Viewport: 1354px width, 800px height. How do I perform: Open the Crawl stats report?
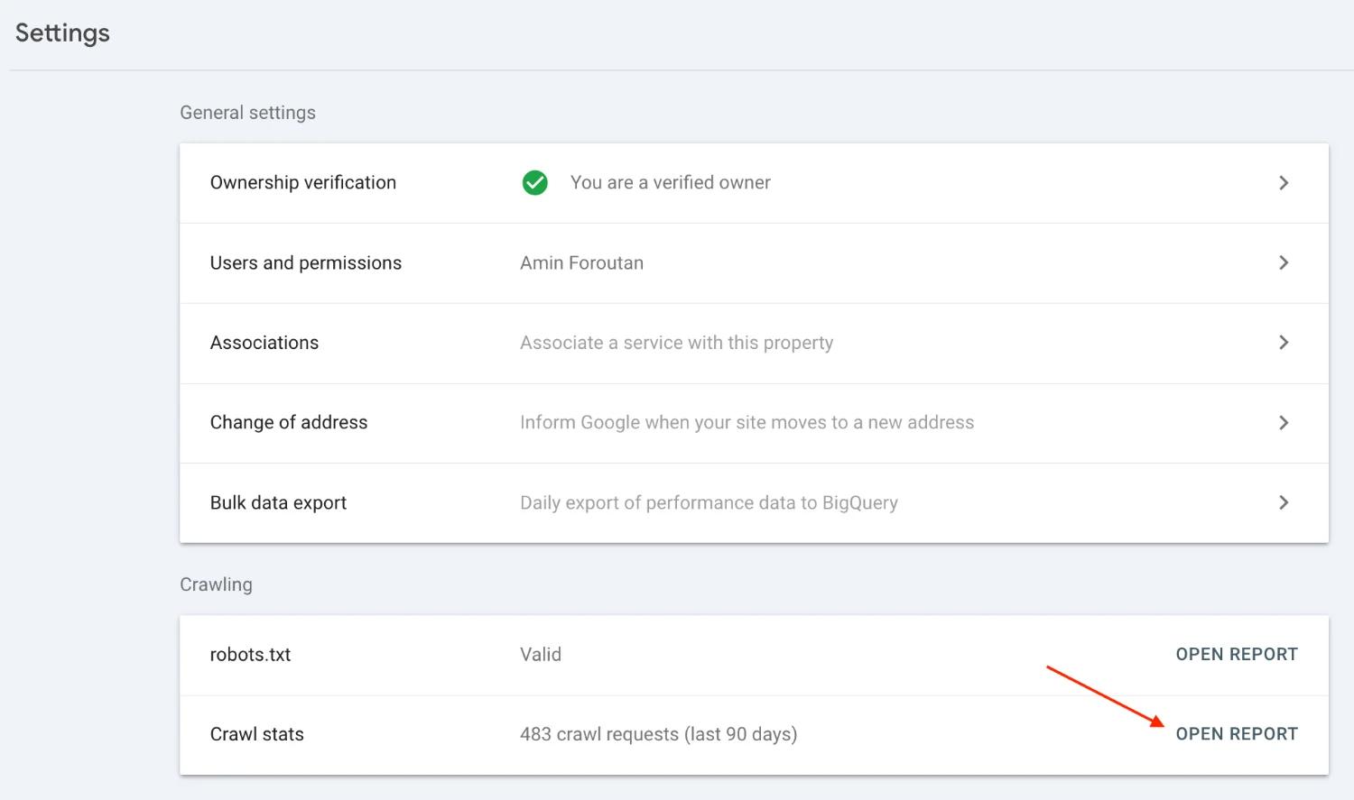pyautogui.click(x=1236, y=734)
